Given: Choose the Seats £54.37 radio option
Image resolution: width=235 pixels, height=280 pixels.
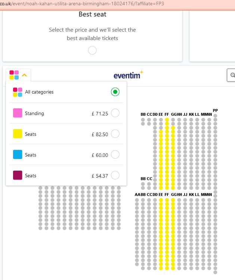Looking at the screenshot, I should 115,175.
